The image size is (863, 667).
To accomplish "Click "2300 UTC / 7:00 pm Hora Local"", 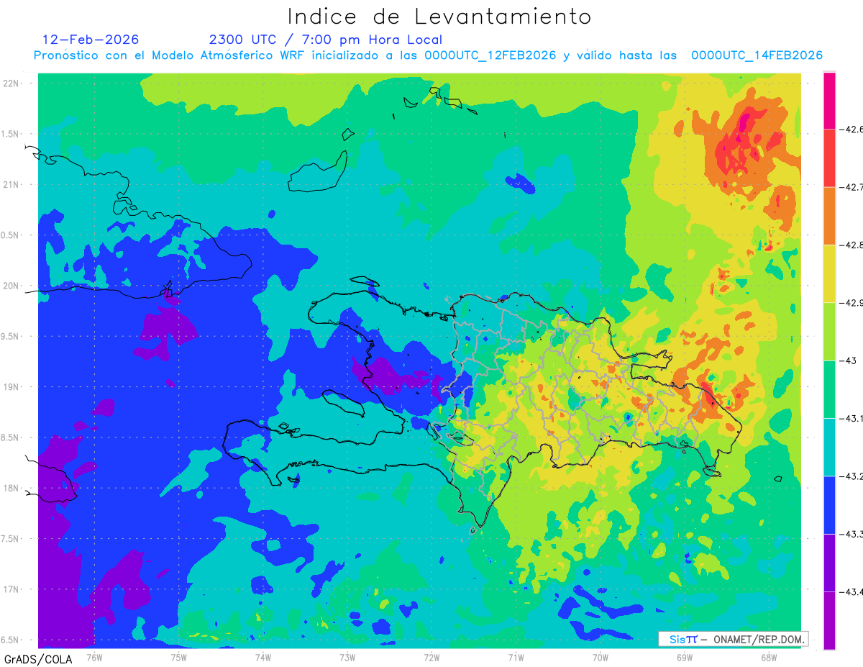I will (326, 40).
